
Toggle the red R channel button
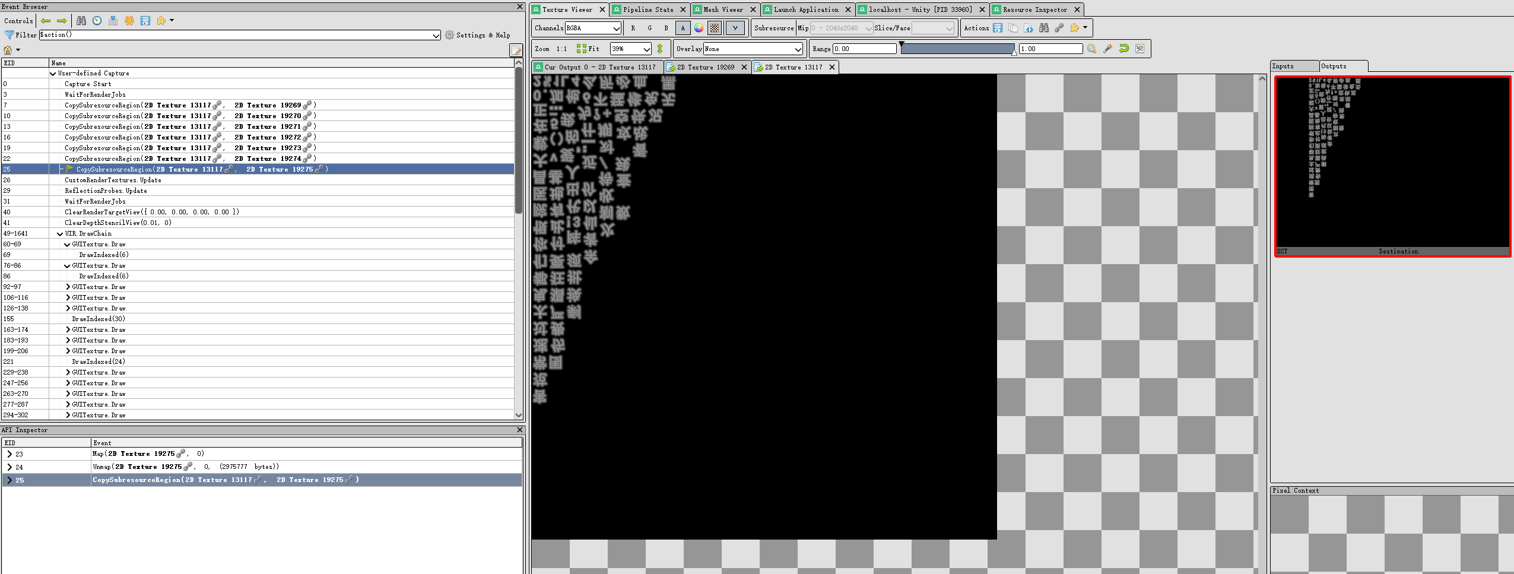click(x=633, y=28)
